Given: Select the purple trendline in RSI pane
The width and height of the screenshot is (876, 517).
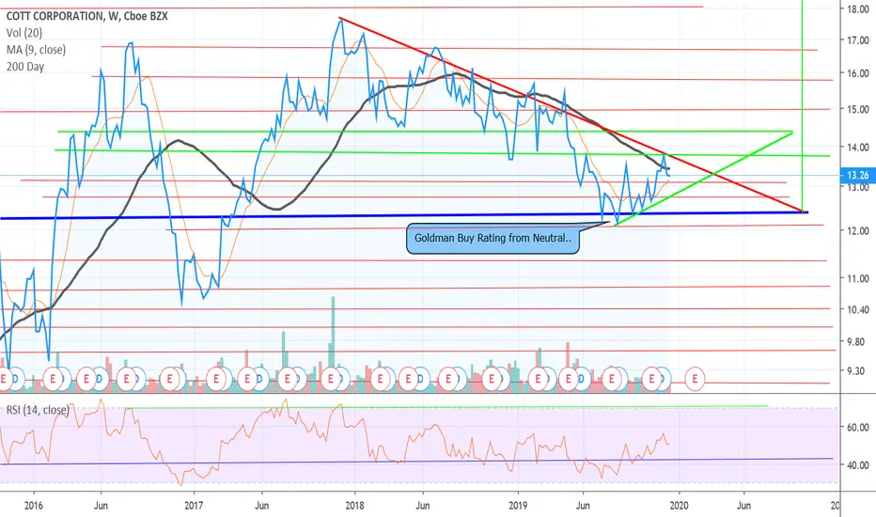Looking at the screenshot, I should (416, 462).
